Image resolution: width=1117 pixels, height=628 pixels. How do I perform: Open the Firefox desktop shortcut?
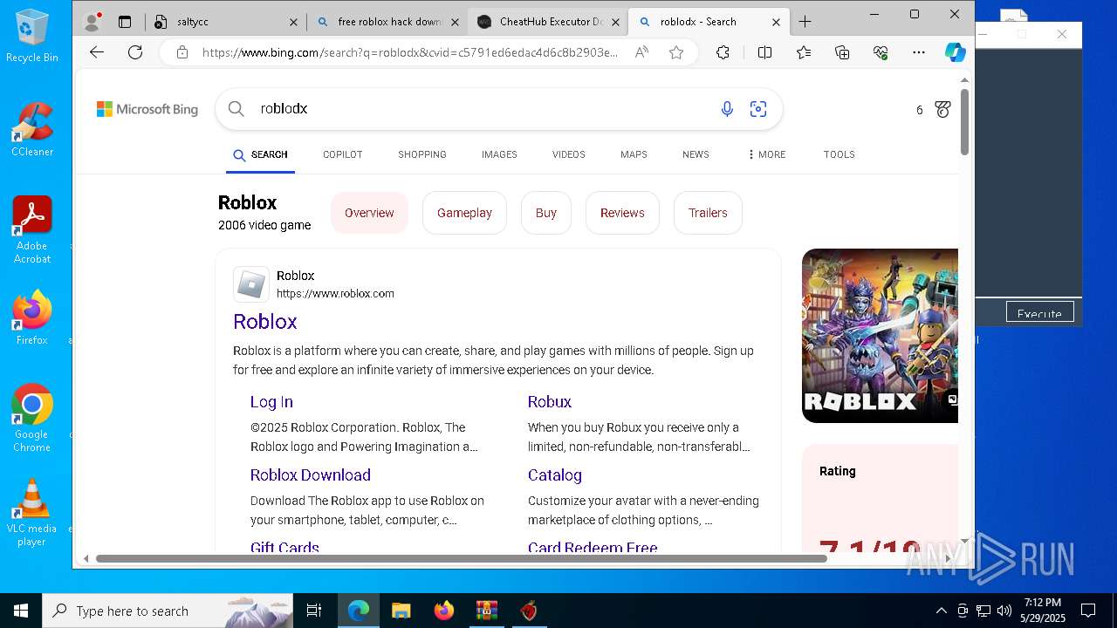pyautogui.click(x=31, y=317)
